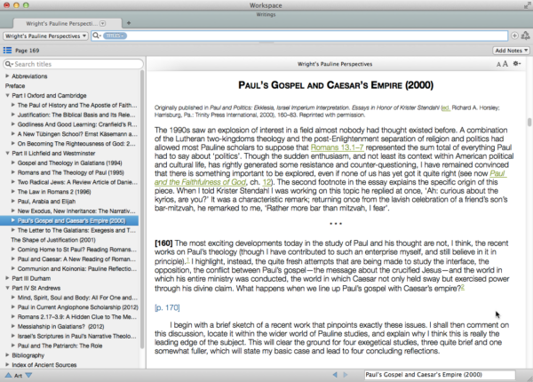
Task: Collapse Part I Oxford and Cambridge
Action: [7, 96]
